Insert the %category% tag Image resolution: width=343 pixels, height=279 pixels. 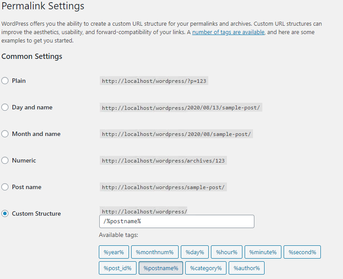[x=206, y=268]
